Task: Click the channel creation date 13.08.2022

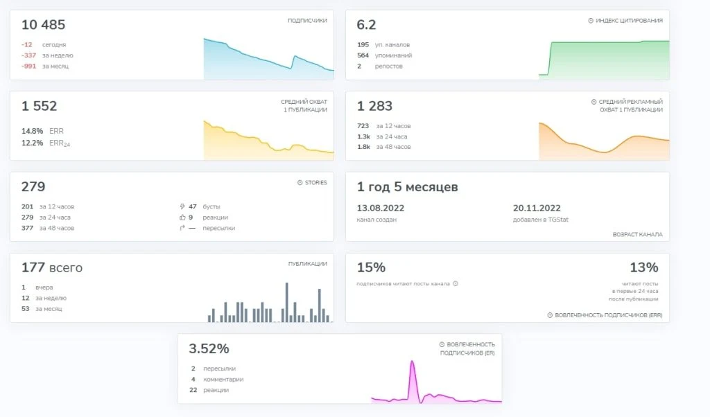Action: click(x=381, y=208)
